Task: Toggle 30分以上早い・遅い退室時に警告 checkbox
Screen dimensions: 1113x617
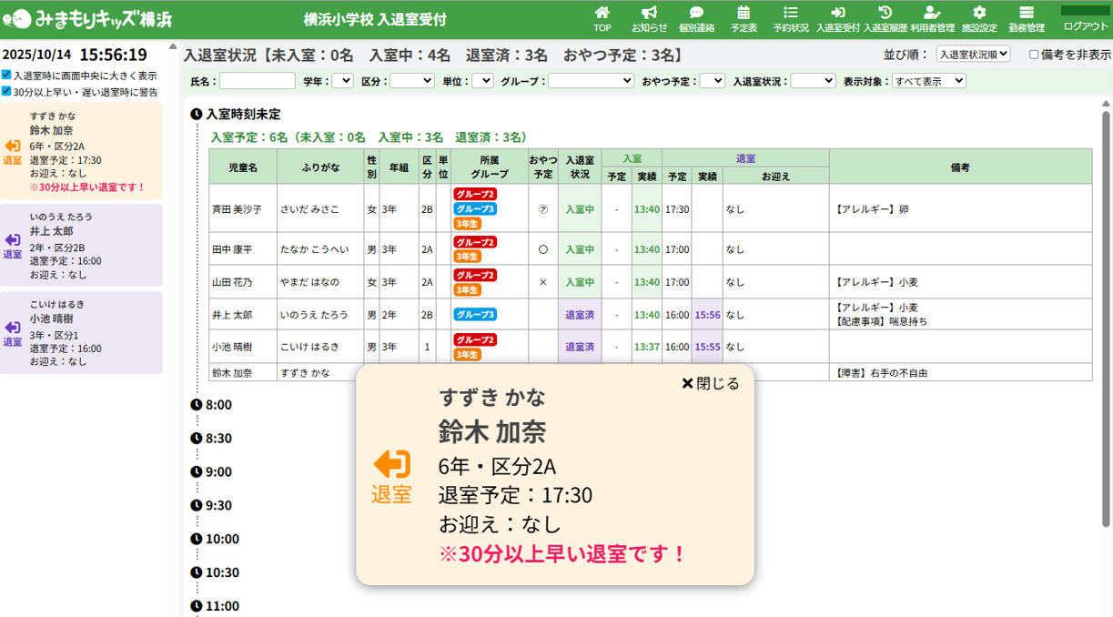Action: tap(7, 91)
